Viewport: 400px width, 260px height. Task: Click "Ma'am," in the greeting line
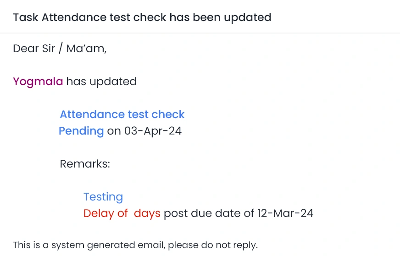[86, 49]
